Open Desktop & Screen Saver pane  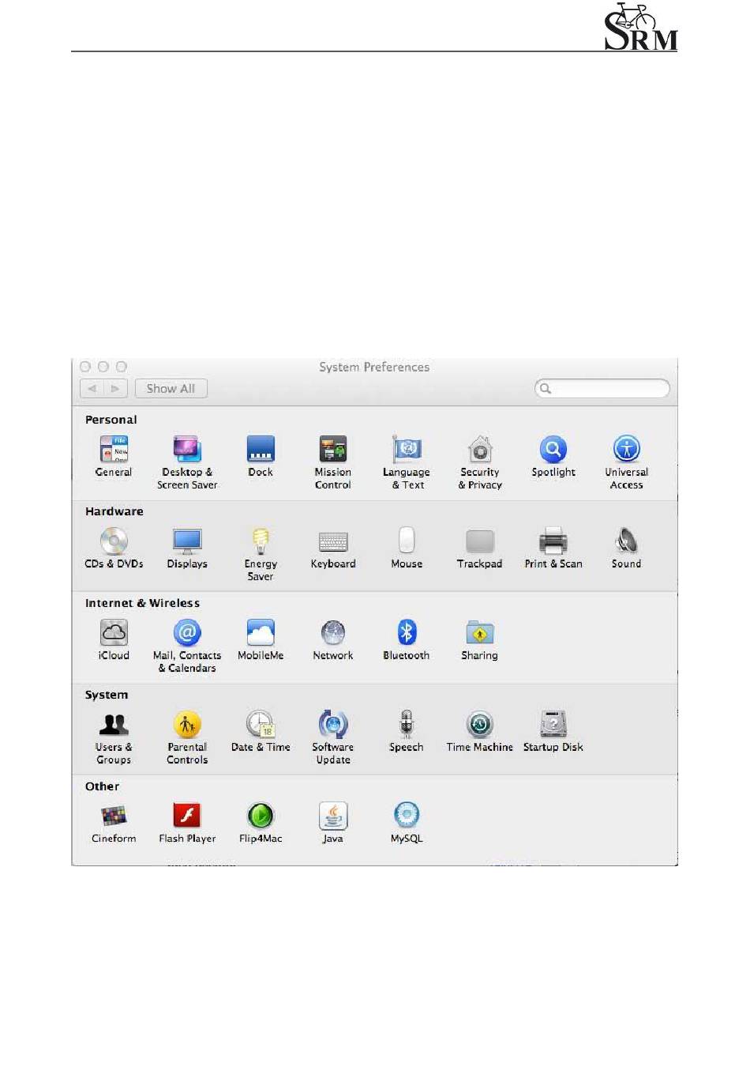coord(187,462)
